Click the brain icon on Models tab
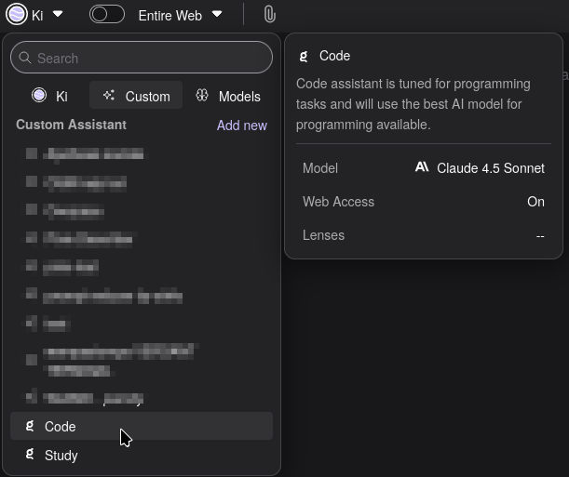 (202, 96)
